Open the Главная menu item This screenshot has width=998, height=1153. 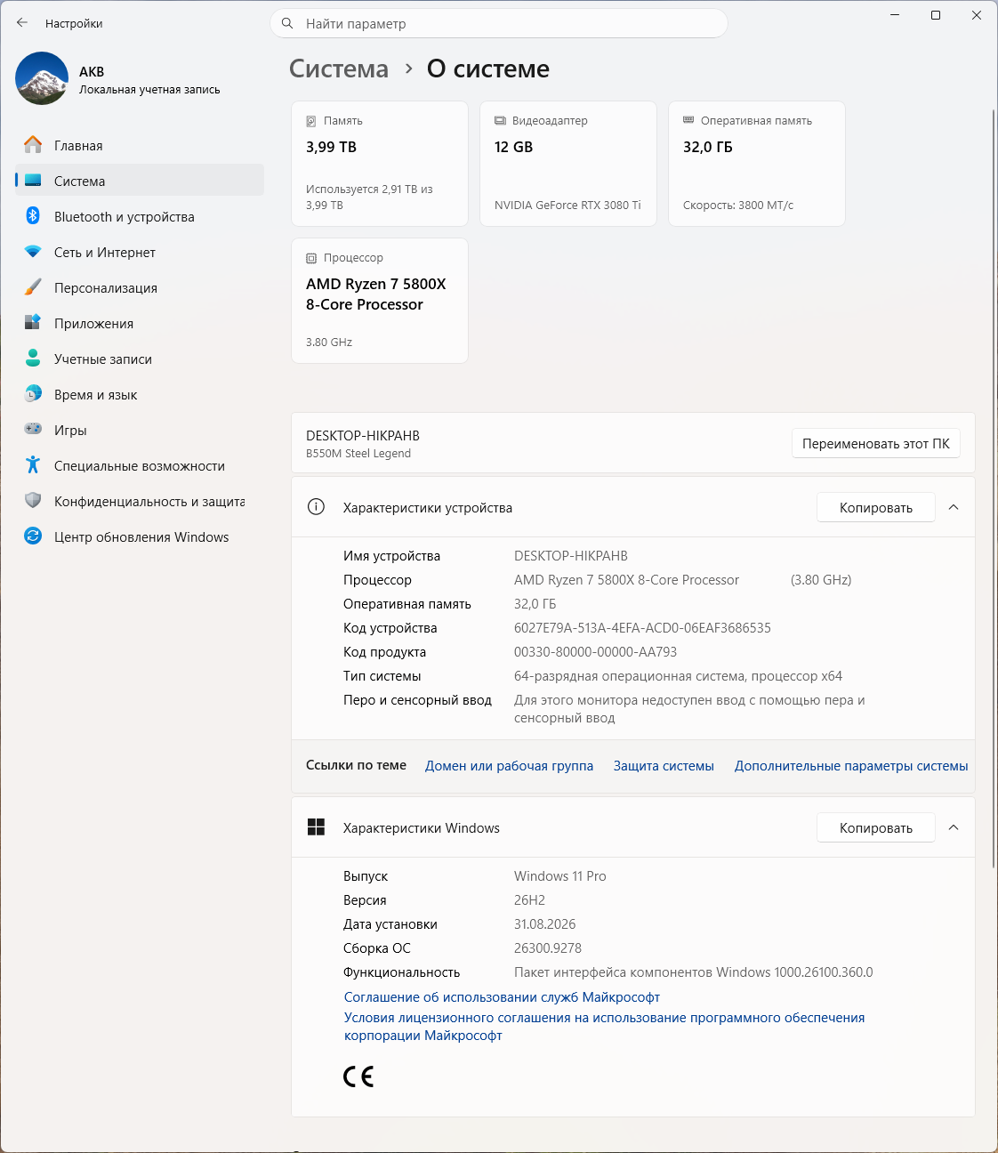coord(140,145)
